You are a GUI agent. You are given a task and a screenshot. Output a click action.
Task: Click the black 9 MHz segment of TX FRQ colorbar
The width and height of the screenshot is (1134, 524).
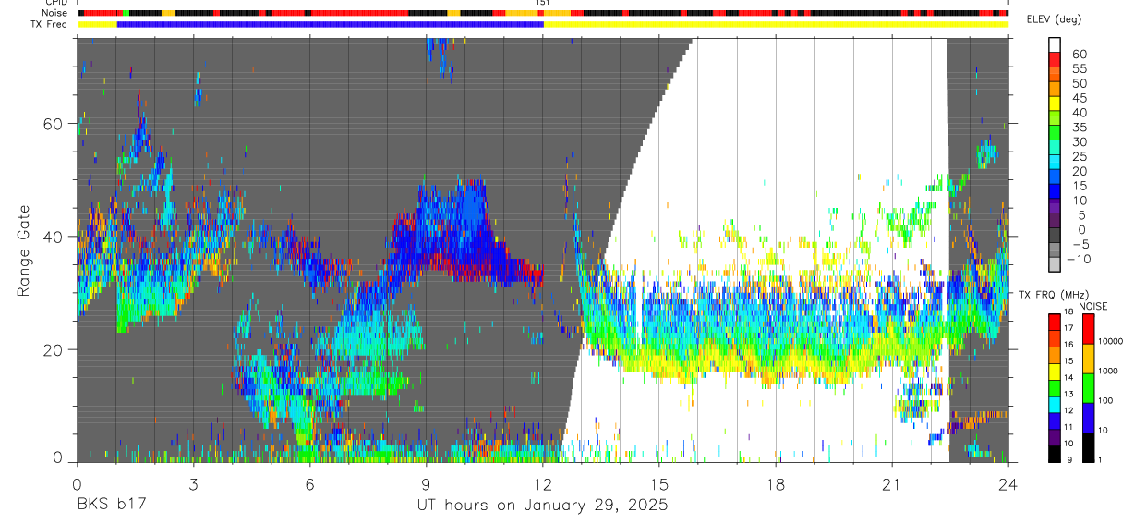pos(1055,454)
